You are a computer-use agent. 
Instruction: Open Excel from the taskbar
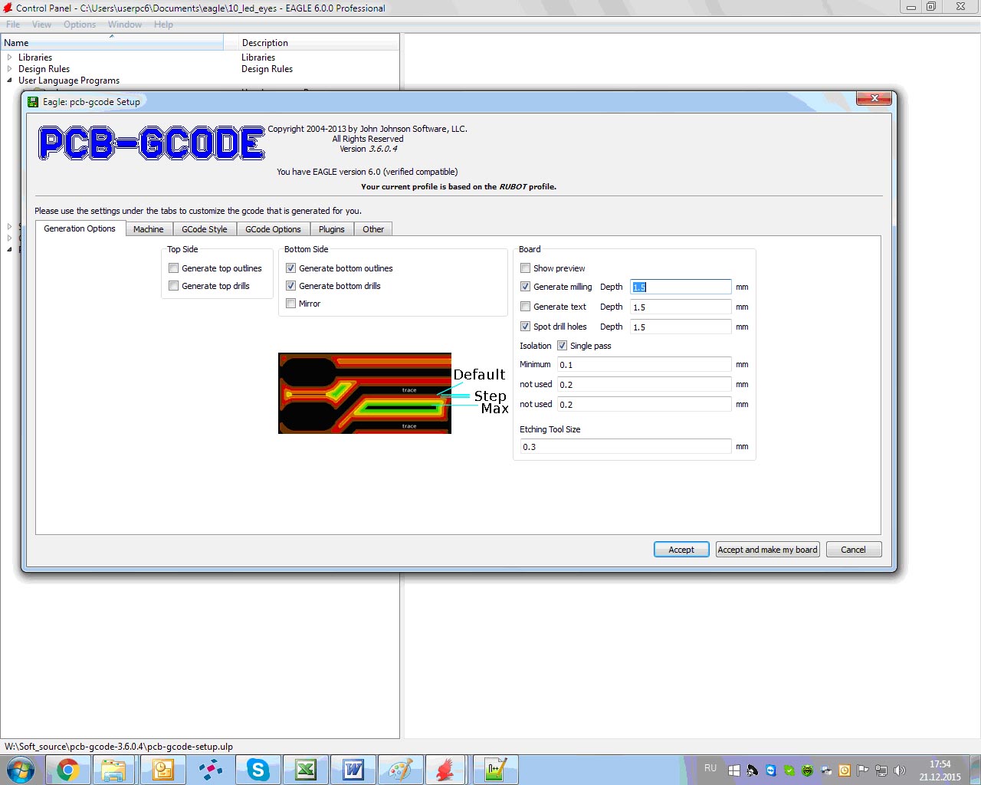(x=306, y=770)
